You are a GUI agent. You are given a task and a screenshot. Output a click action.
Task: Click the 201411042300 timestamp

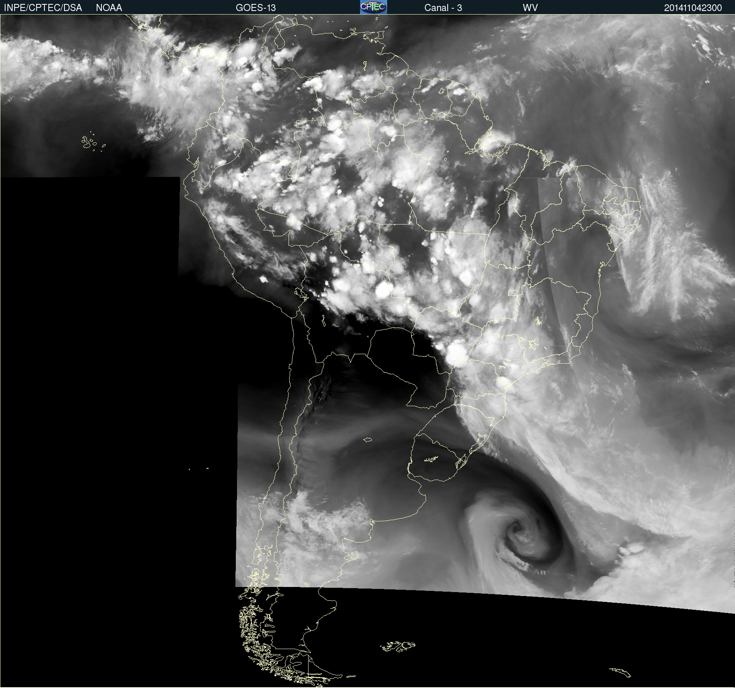(693, 7)
